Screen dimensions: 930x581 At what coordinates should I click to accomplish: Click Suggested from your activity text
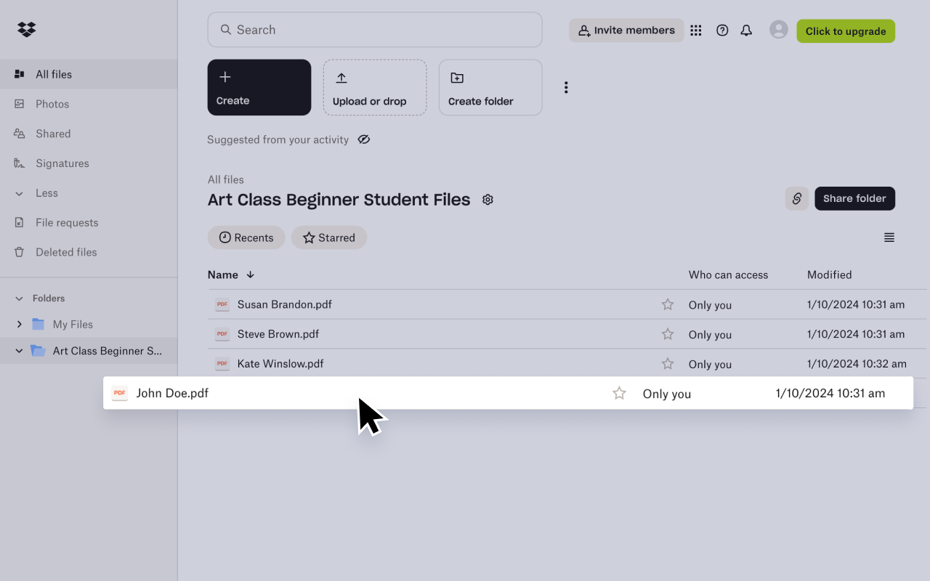(278, 139)
